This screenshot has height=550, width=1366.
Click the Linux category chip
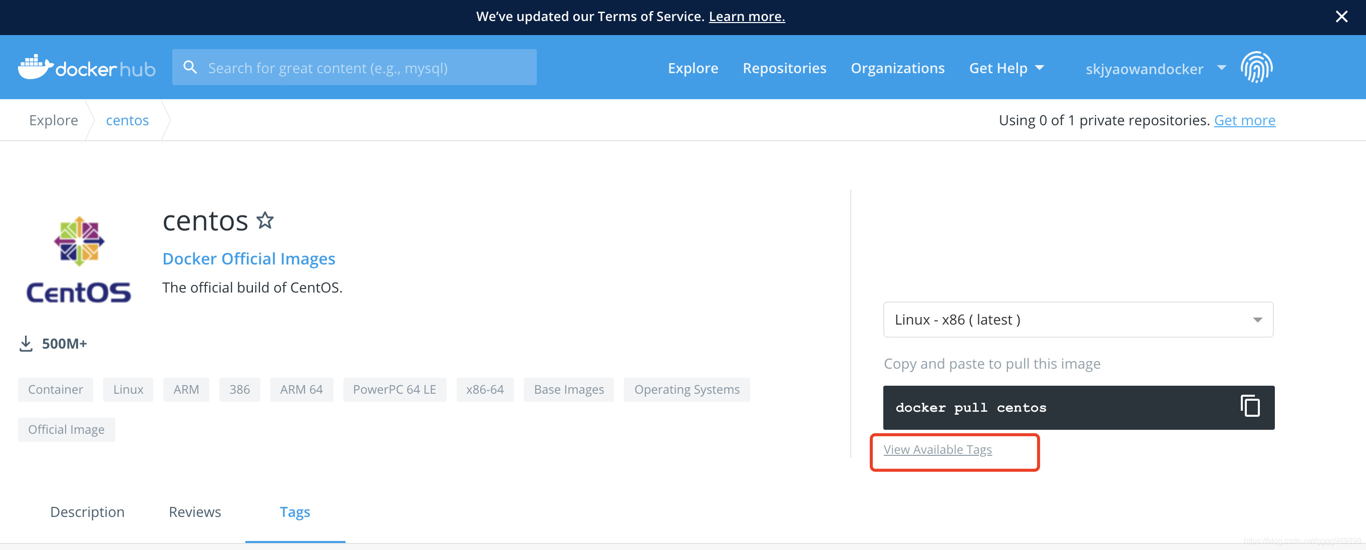[128, 389]
